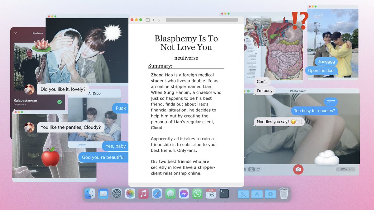Open the Photos app from the dock
The width and height of the screenshot is (374, 210).
pyautogui.click(x=130, y=194)
